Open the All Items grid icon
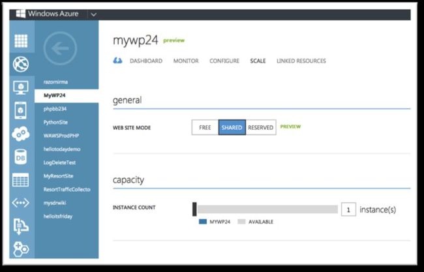The width and height of the screenshot is (424, 272). (21, 41)
